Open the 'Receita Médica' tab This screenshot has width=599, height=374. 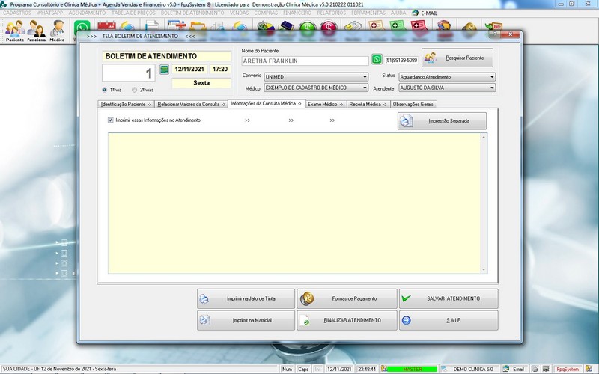click(x=368, y=104)
